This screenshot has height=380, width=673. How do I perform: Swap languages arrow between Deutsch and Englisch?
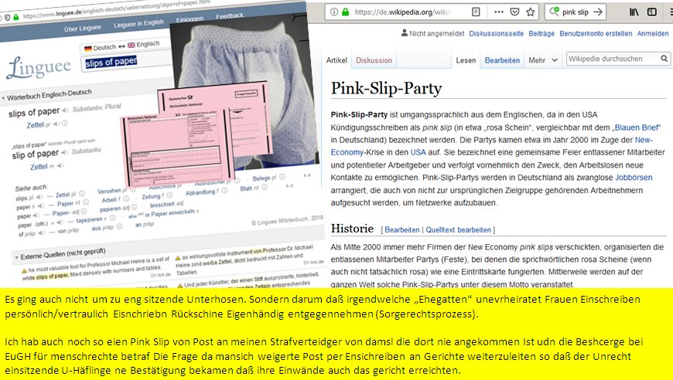coord(122,46)
